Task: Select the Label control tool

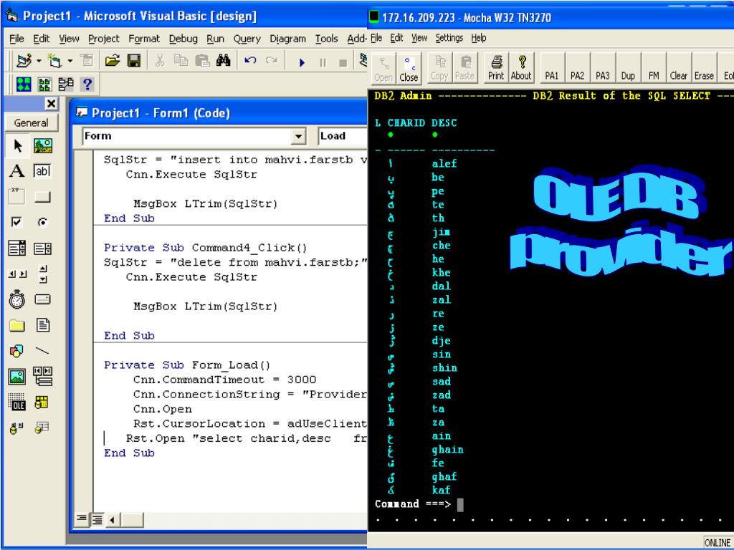Action: (x=18, y=171)
